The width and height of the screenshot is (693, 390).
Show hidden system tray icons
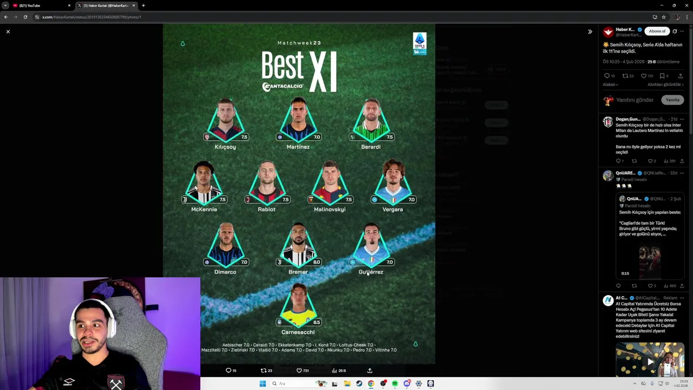(635, 383)
